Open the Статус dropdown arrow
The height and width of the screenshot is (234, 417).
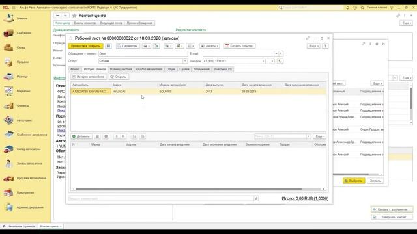[185, 61]
